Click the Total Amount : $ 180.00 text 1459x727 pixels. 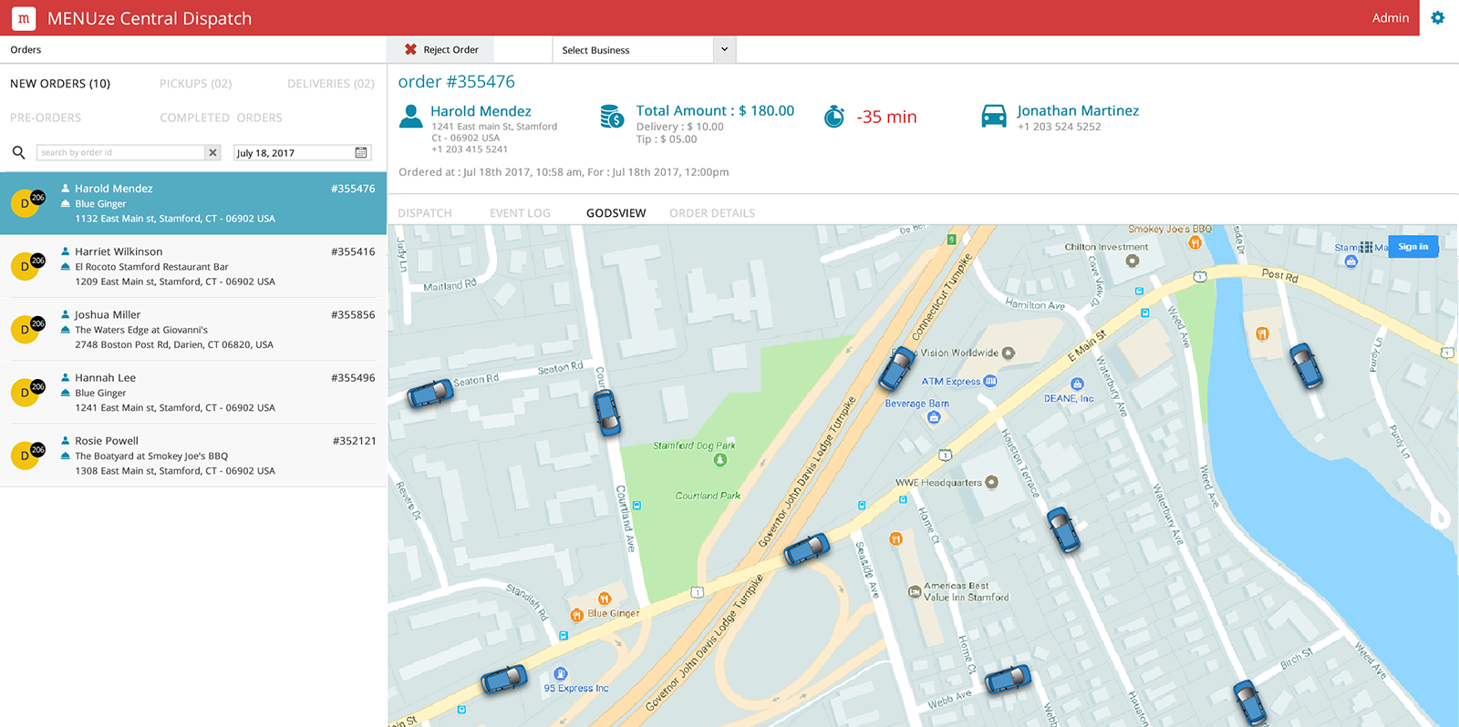tap(715, 110)
